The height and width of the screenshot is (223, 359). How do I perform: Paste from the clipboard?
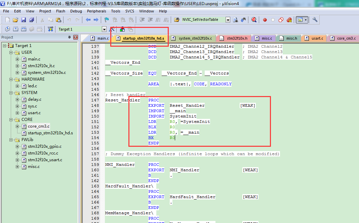[x=58, y=20]
